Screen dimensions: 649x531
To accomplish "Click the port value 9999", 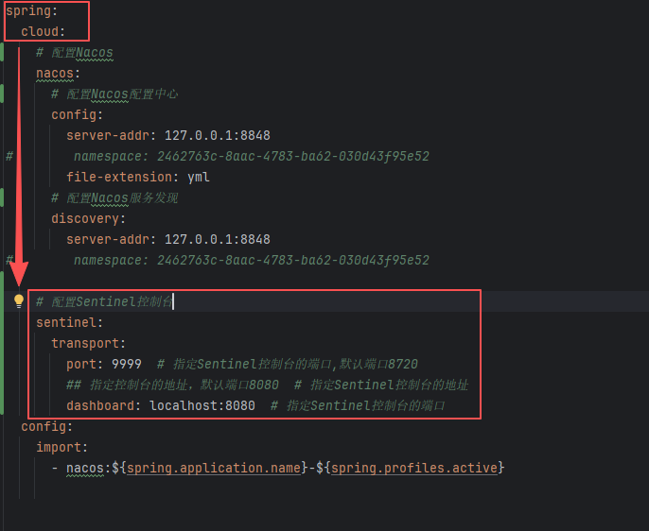I will [127, 364].
